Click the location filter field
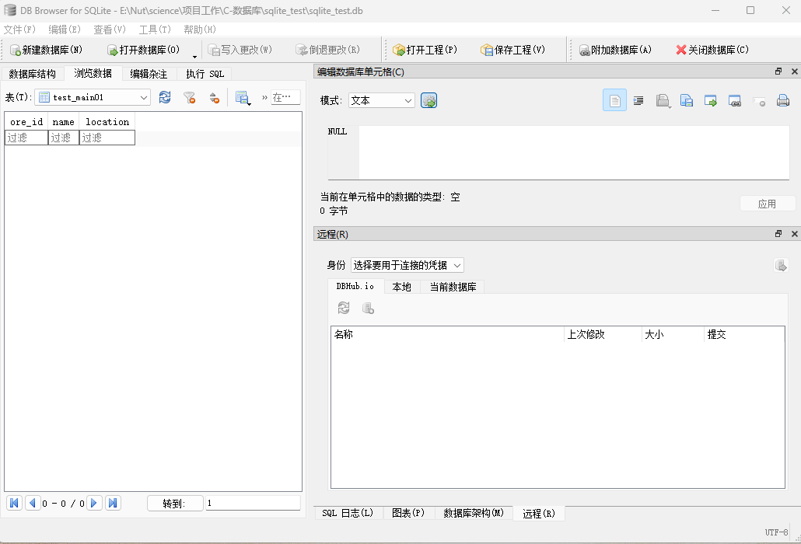This screenshot has width=801, height=544. (x=107, y=138)
